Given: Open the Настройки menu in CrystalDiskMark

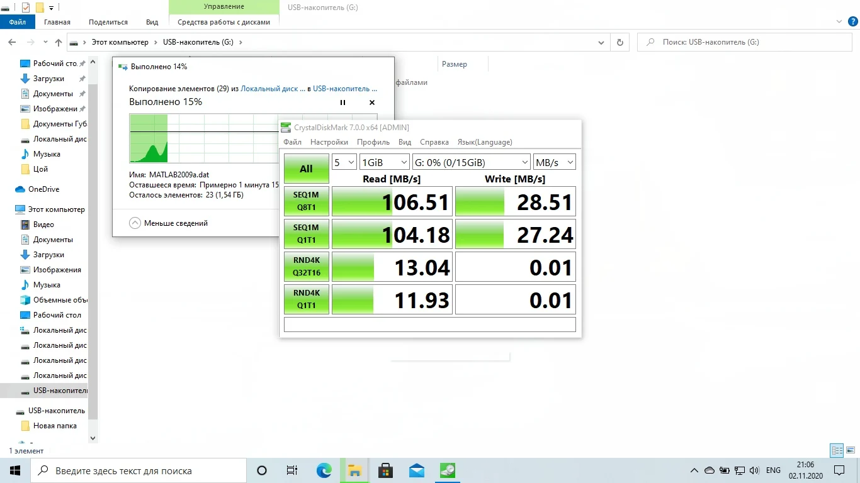Looking at the screenshot, I should click(x=329, y=142).
